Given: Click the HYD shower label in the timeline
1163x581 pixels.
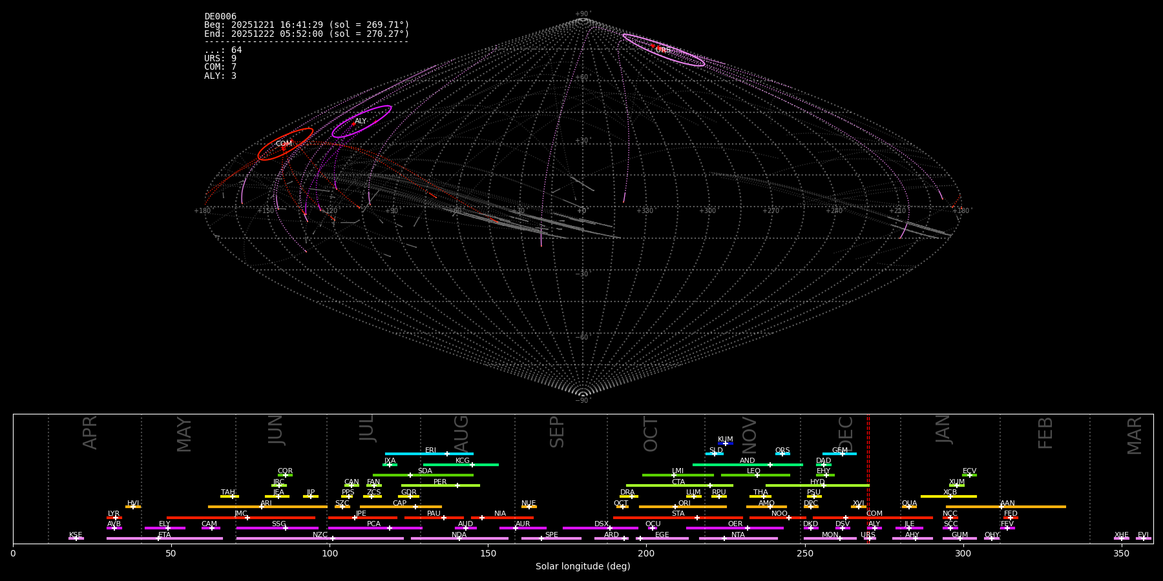Looking at the screenshot, I should coord(818,482).
